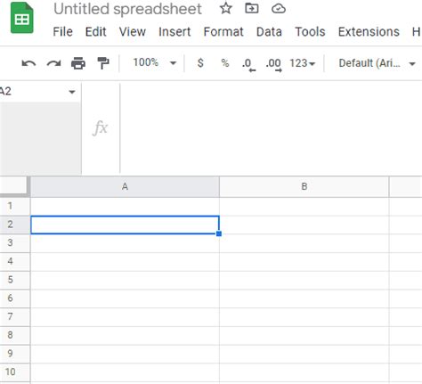Select the Paint format roller icon
The height and width of the screenshot is (384, 422).
(103, 63)
